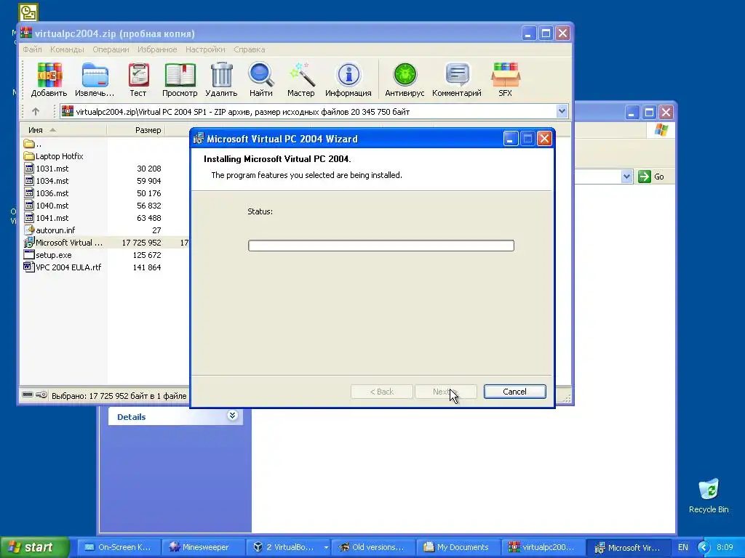
Task: Switch to On-Screen Keyboard taskbar item
Action: 118,547
